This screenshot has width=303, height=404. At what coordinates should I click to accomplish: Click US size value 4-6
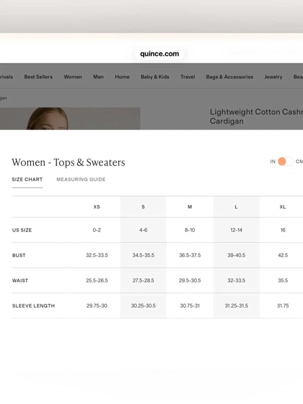tap(143, 230)
